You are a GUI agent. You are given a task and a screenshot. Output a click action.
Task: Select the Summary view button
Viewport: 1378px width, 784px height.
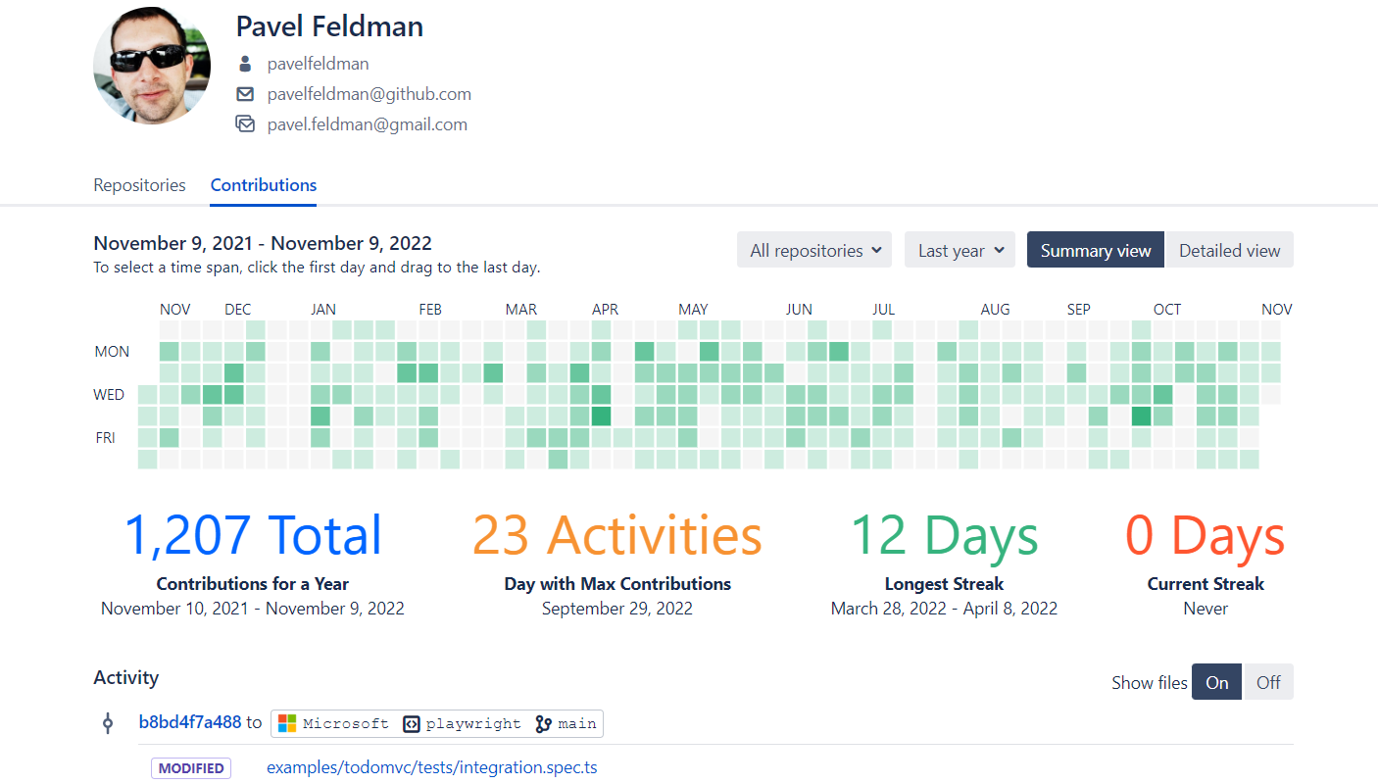[1096, 250]
